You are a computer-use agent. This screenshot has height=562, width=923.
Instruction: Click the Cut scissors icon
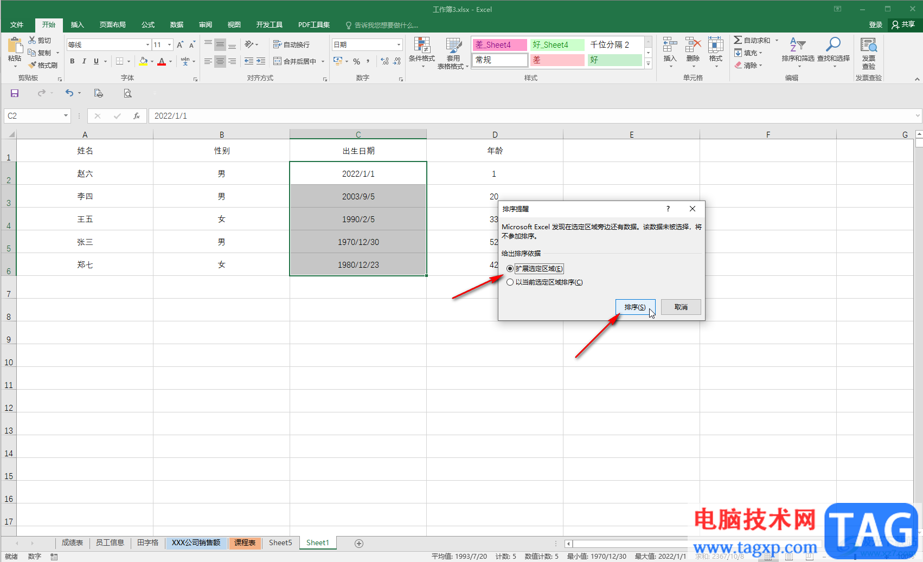[33, 40]
